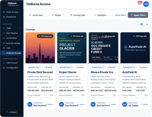Click the Internal Listings list icon

tap(4, 43)
